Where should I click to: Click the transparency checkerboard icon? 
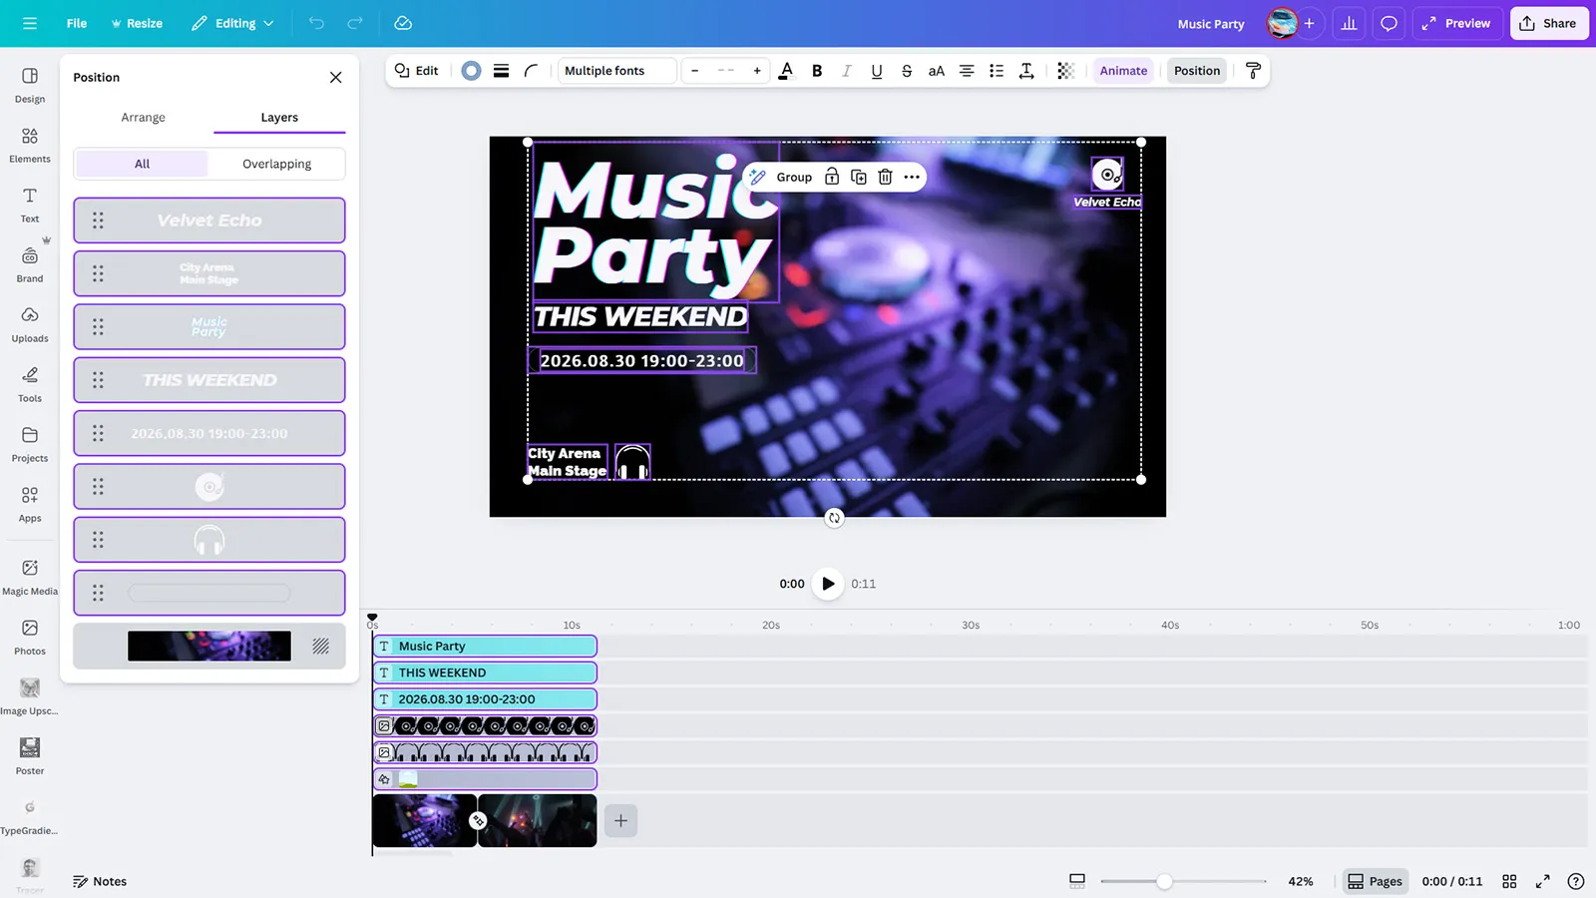[x=1065, y=71]
